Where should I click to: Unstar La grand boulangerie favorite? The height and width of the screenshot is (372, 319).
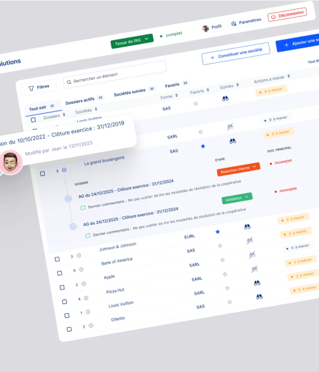point(203,146)
